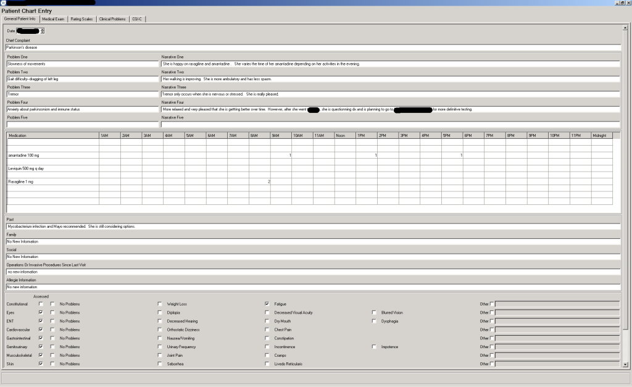Viewport: 632px width, 387px height.
Task: Check the Weight Loss checkbox
Action: point(160,304)
